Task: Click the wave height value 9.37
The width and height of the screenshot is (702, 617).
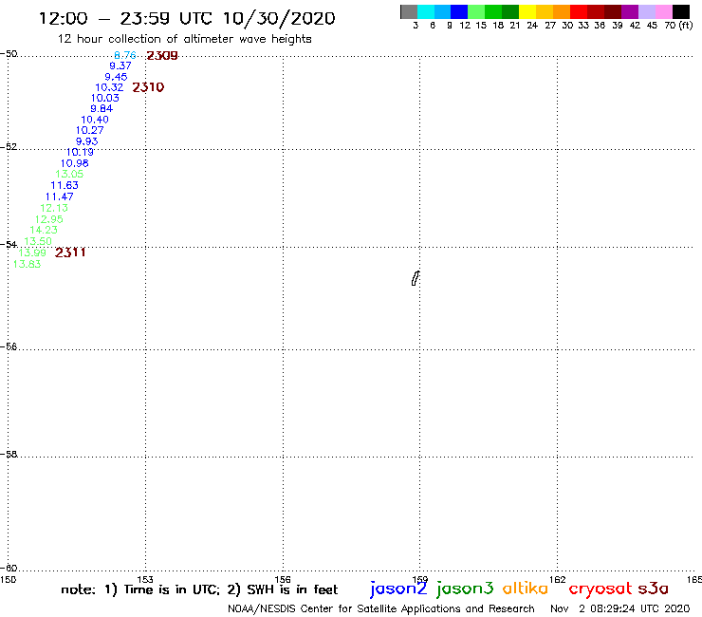Action: (x=120, y=65)
